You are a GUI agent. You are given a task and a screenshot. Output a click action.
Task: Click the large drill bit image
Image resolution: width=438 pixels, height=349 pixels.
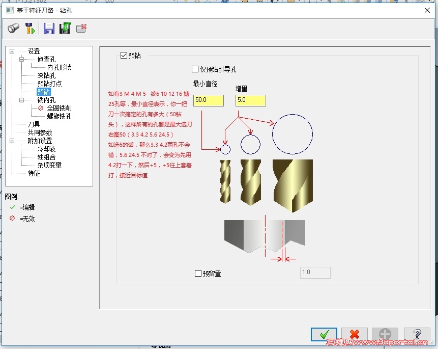coord(293,185)
